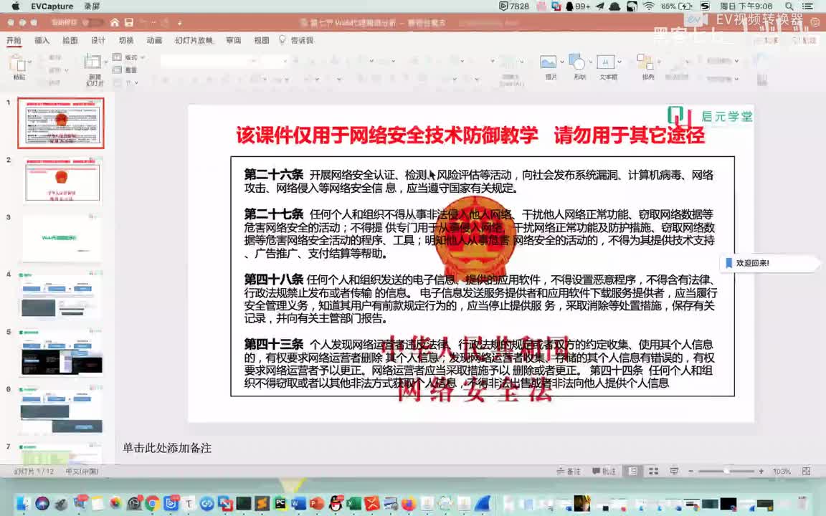Open the 幻灯片放映 ribbon tab
826x516 pixels.
tap(194, 40)
